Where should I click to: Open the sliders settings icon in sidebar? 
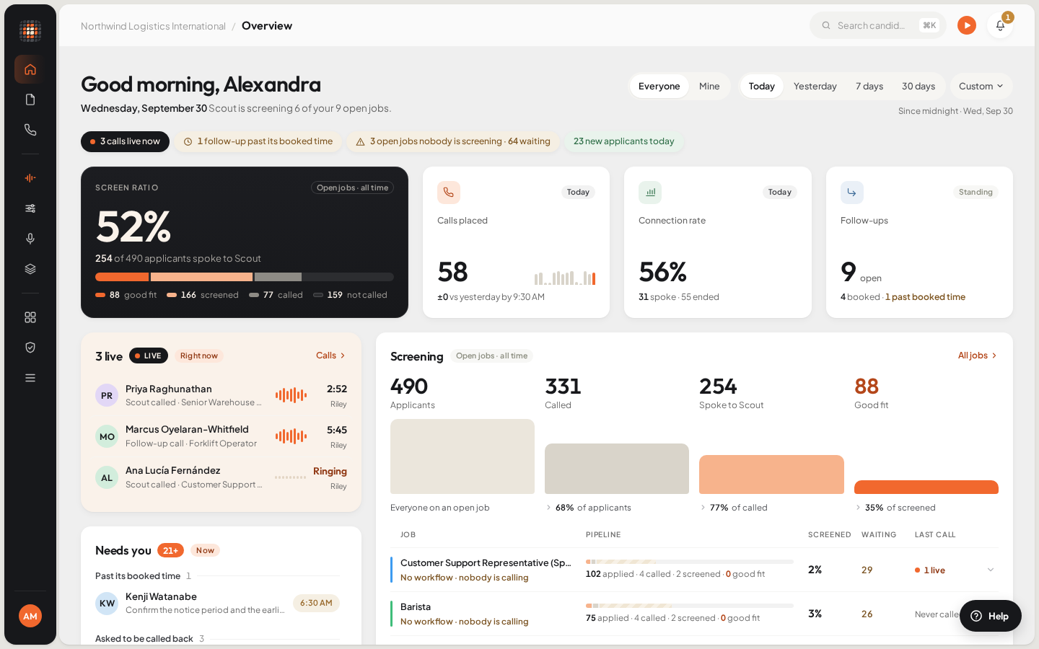[x=30, y=208]
